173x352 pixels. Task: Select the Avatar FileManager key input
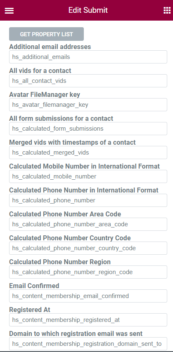click(88, 105)
